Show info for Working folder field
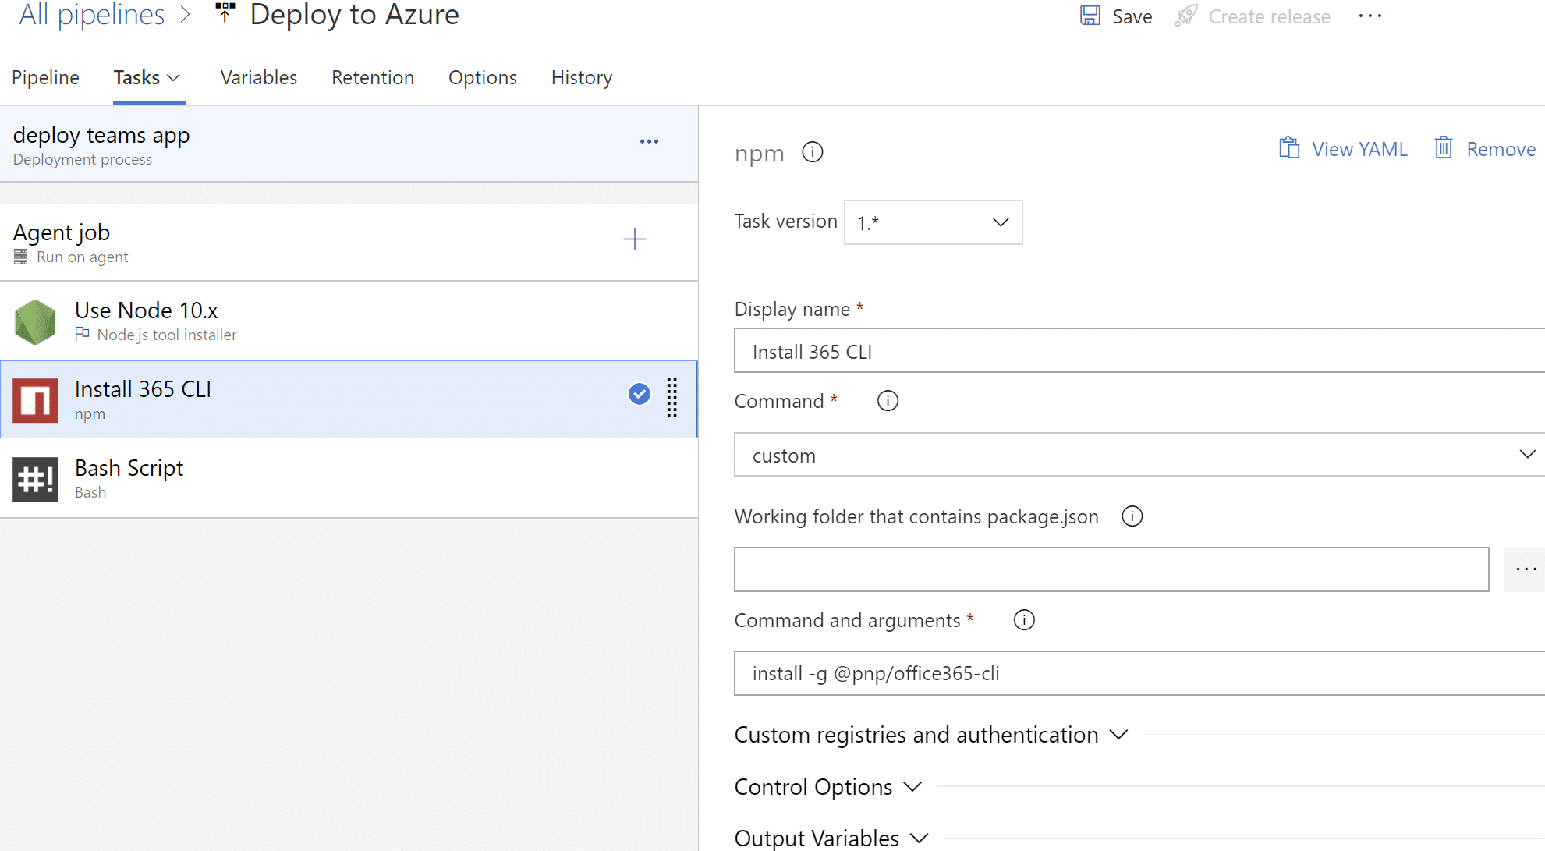This screenshot has height=851, width=1545. [1132, 516]
